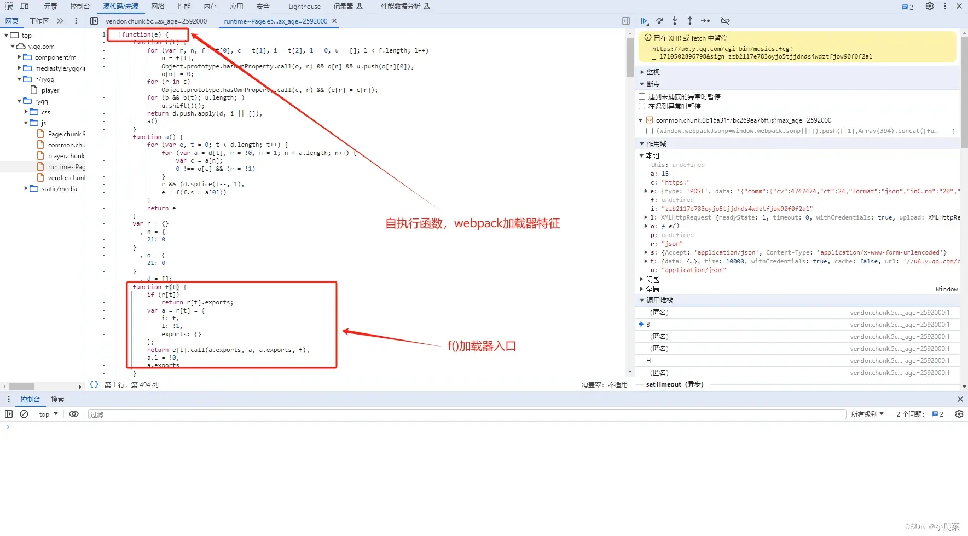Hide the navigator sidebar toggle icon
Image resolution: width=968 pixels, height=536 pixels.
94,21
